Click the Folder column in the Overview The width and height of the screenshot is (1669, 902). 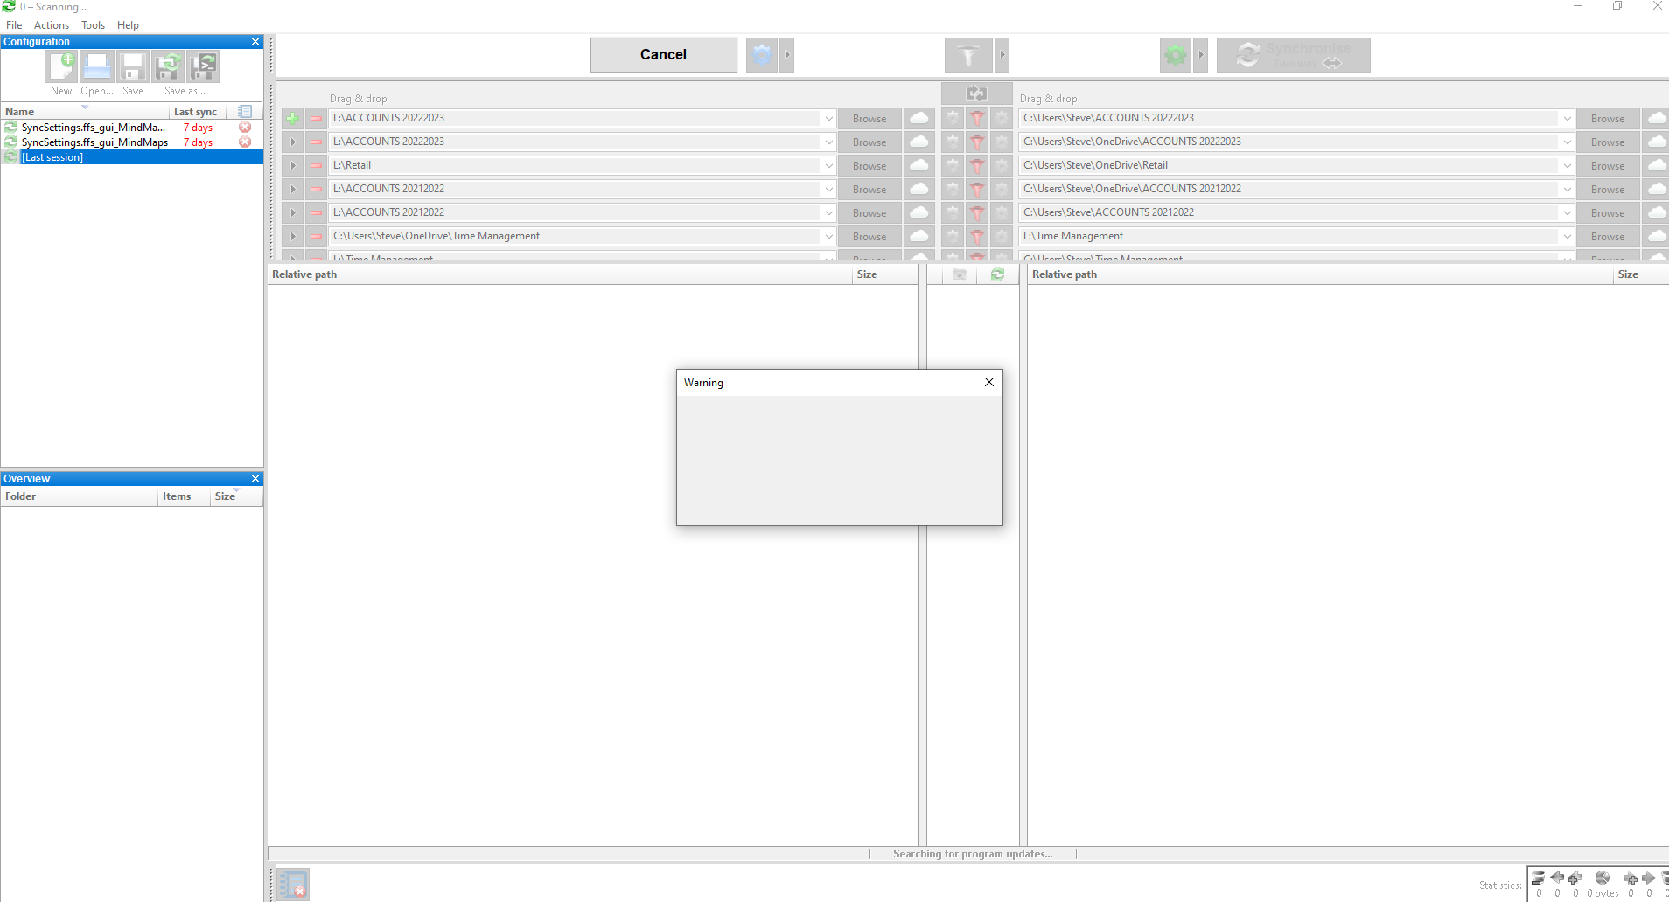coord(79,496)
